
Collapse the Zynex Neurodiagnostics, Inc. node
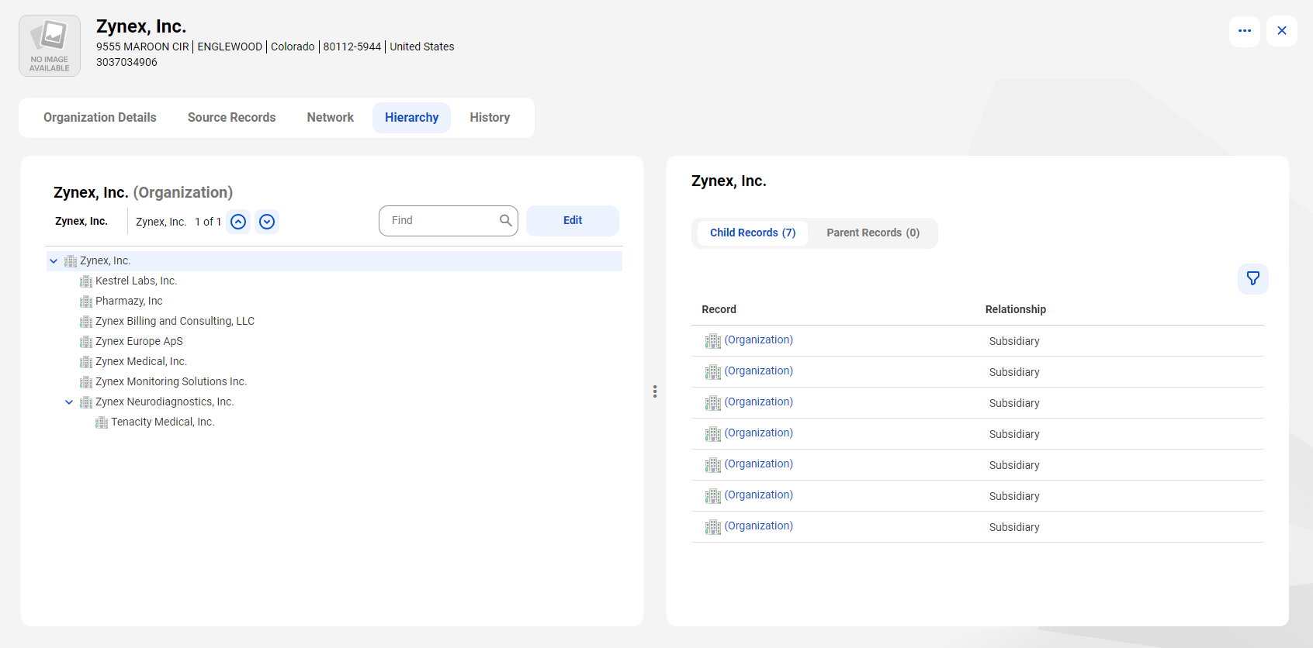(69, 402)
